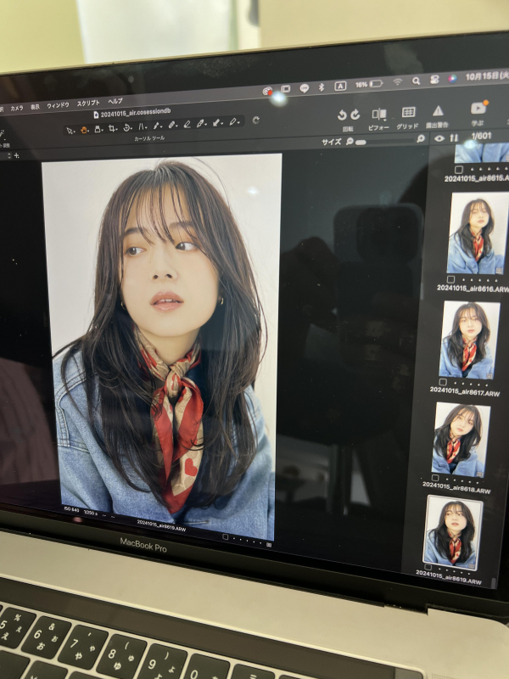The height and width of the screenshot is (679, 509).
Task: Activate the orange Pan hand tool
Action: coord(84,130)
